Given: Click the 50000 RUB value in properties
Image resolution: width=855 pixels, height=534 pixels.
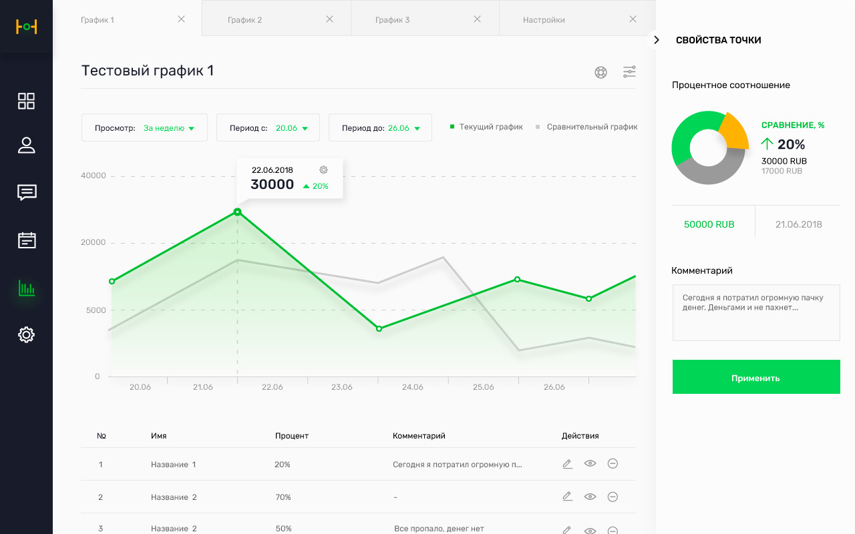Looking at the screenshot, I should coord(709,224).
